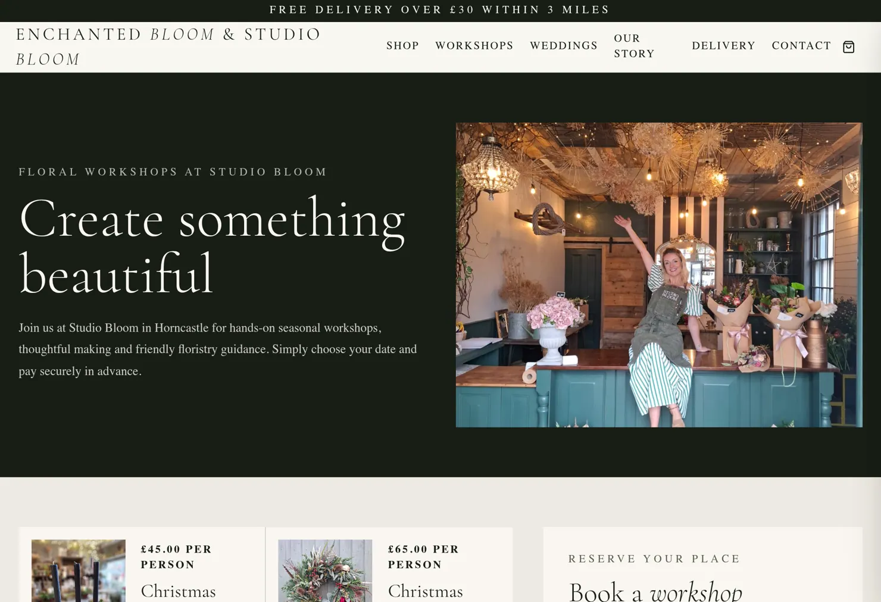The height and width of the screenshot is (602, 881).
Task: Click the £45.00 per person price label
Action: (x=176, y=557)
